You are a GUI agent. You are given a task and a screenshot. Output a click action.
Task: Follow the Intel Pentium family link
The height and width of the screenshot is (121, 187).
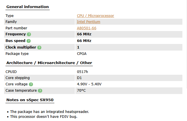[88, 22]
